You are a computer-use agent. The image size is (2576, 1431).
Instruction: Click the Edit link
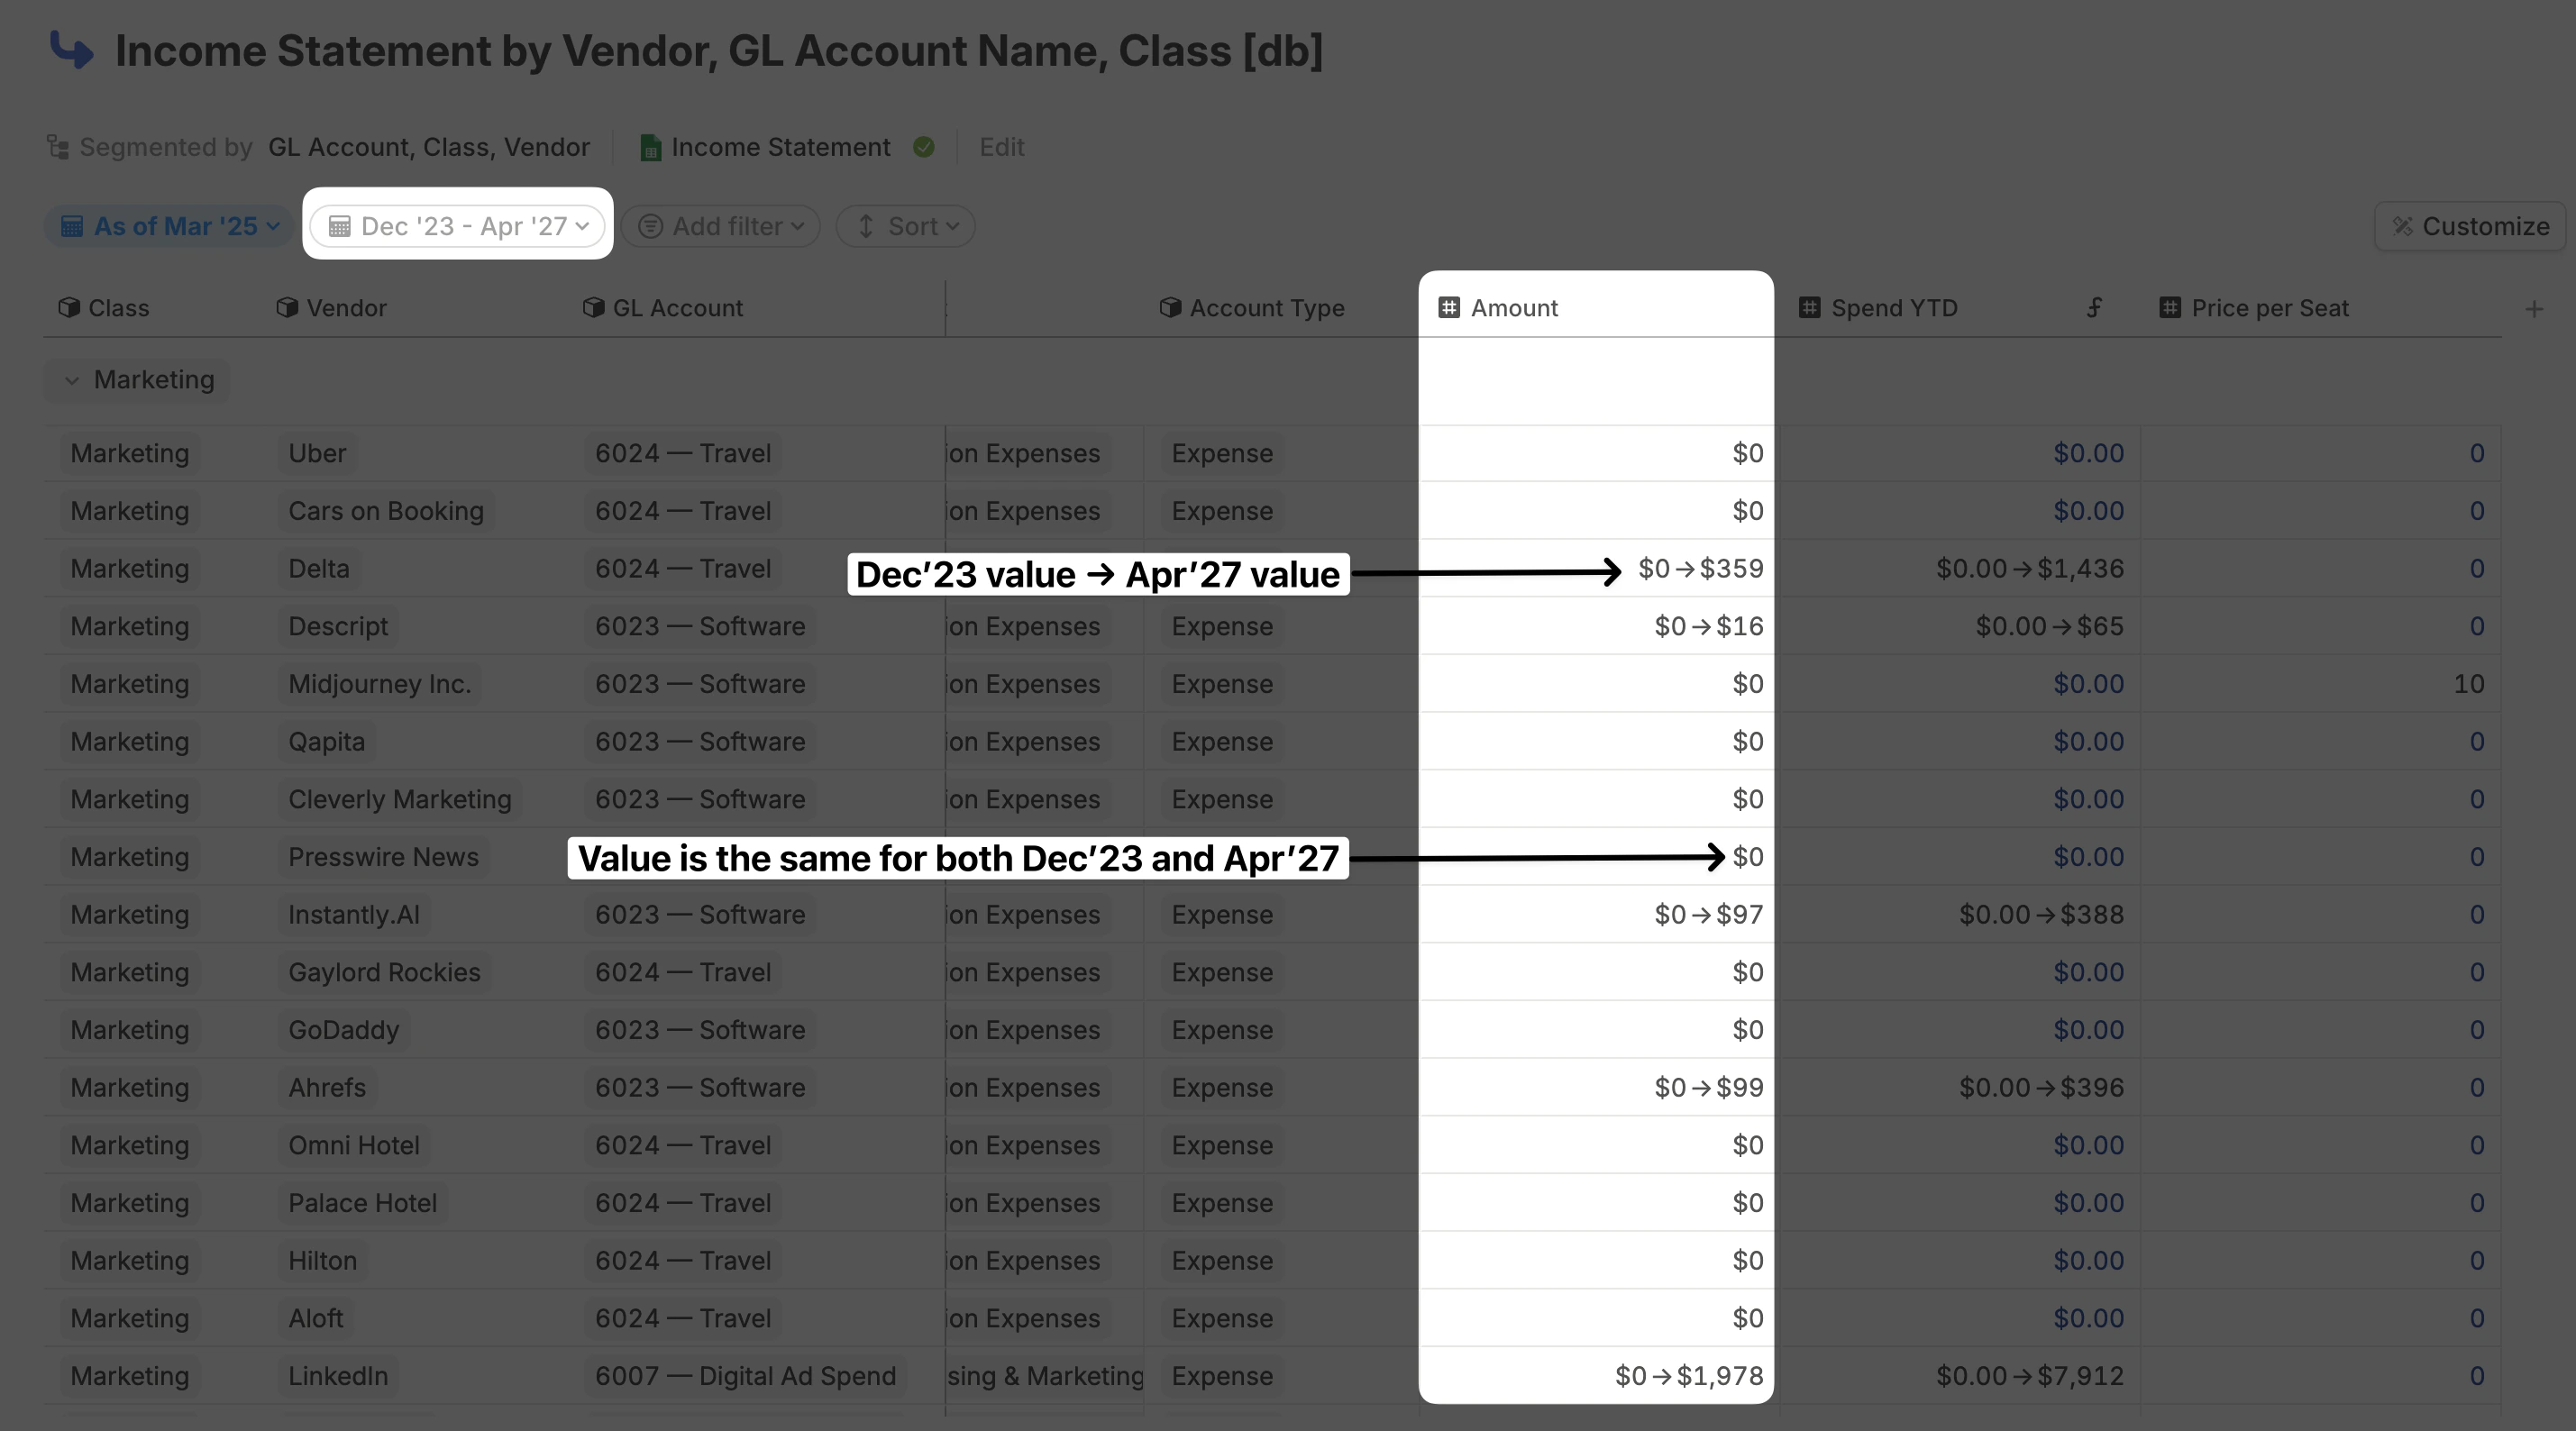pos(1001,148)
